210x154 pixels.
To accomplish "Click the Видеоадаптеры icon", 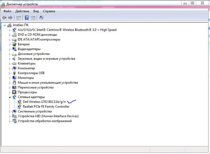I will click(14, 49).
